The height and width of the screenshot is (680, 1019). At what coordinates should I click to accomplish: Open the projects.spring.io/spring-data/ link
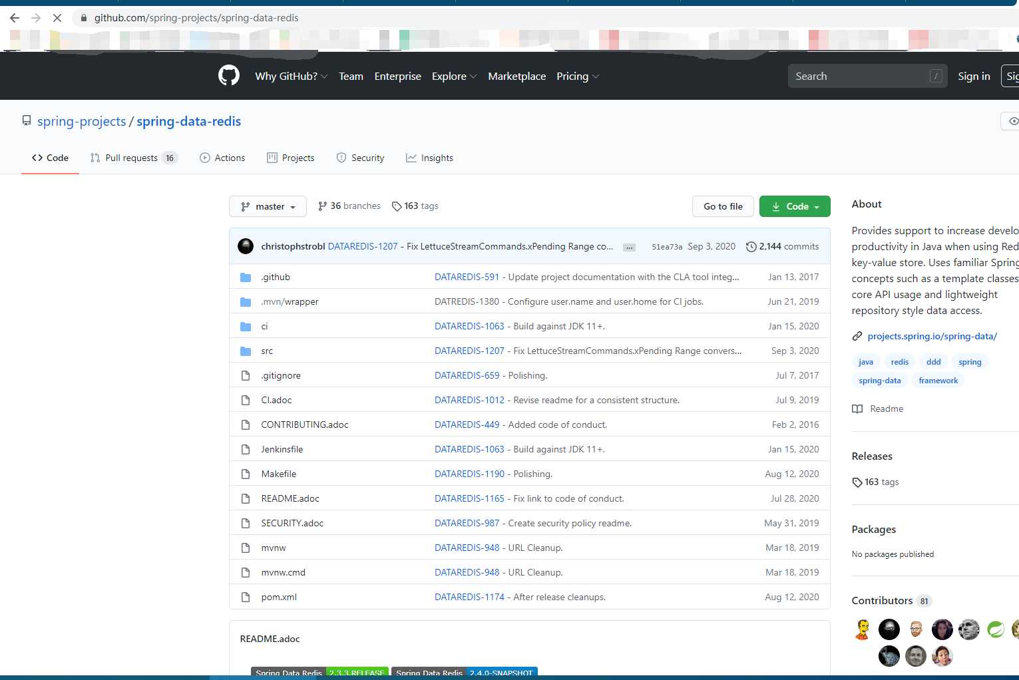932,336
